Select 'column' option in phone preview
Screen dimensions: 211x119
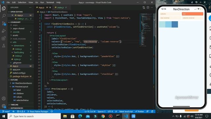click(170, 14)
